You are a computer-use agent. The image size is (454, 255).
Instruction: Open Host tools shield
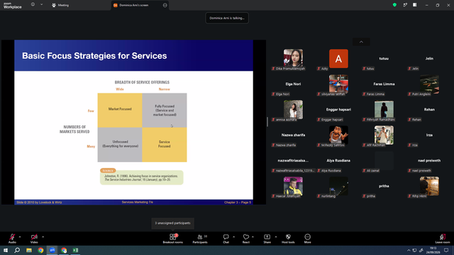point(288,239)
